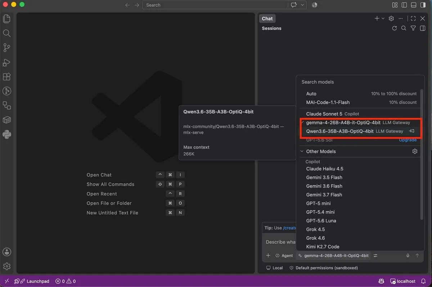Start voice input with microphone icon
Screen dimensions: 432x287
[x=408, y=255]
